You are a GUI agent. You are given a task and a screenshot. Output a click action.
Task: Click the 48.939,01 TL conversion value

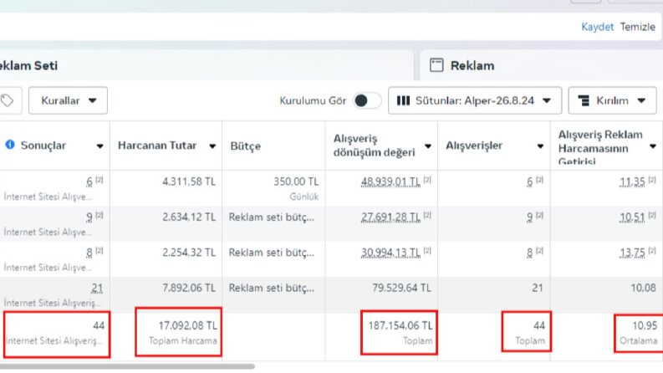click(x=390, y=181)
